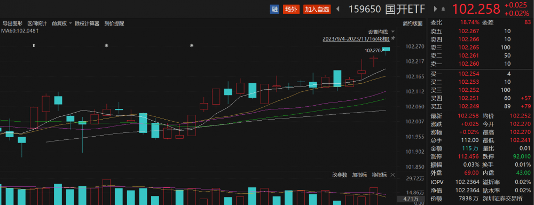The width and height of the screenshot is (534, 205).
Task: Go to next stock with right arrow
Action: (435, 9)
